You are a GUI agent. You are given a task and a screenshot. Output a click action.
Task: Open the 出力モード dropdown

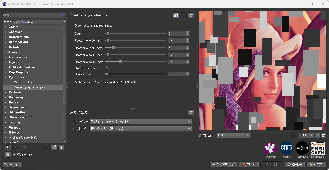click(141, 129)
